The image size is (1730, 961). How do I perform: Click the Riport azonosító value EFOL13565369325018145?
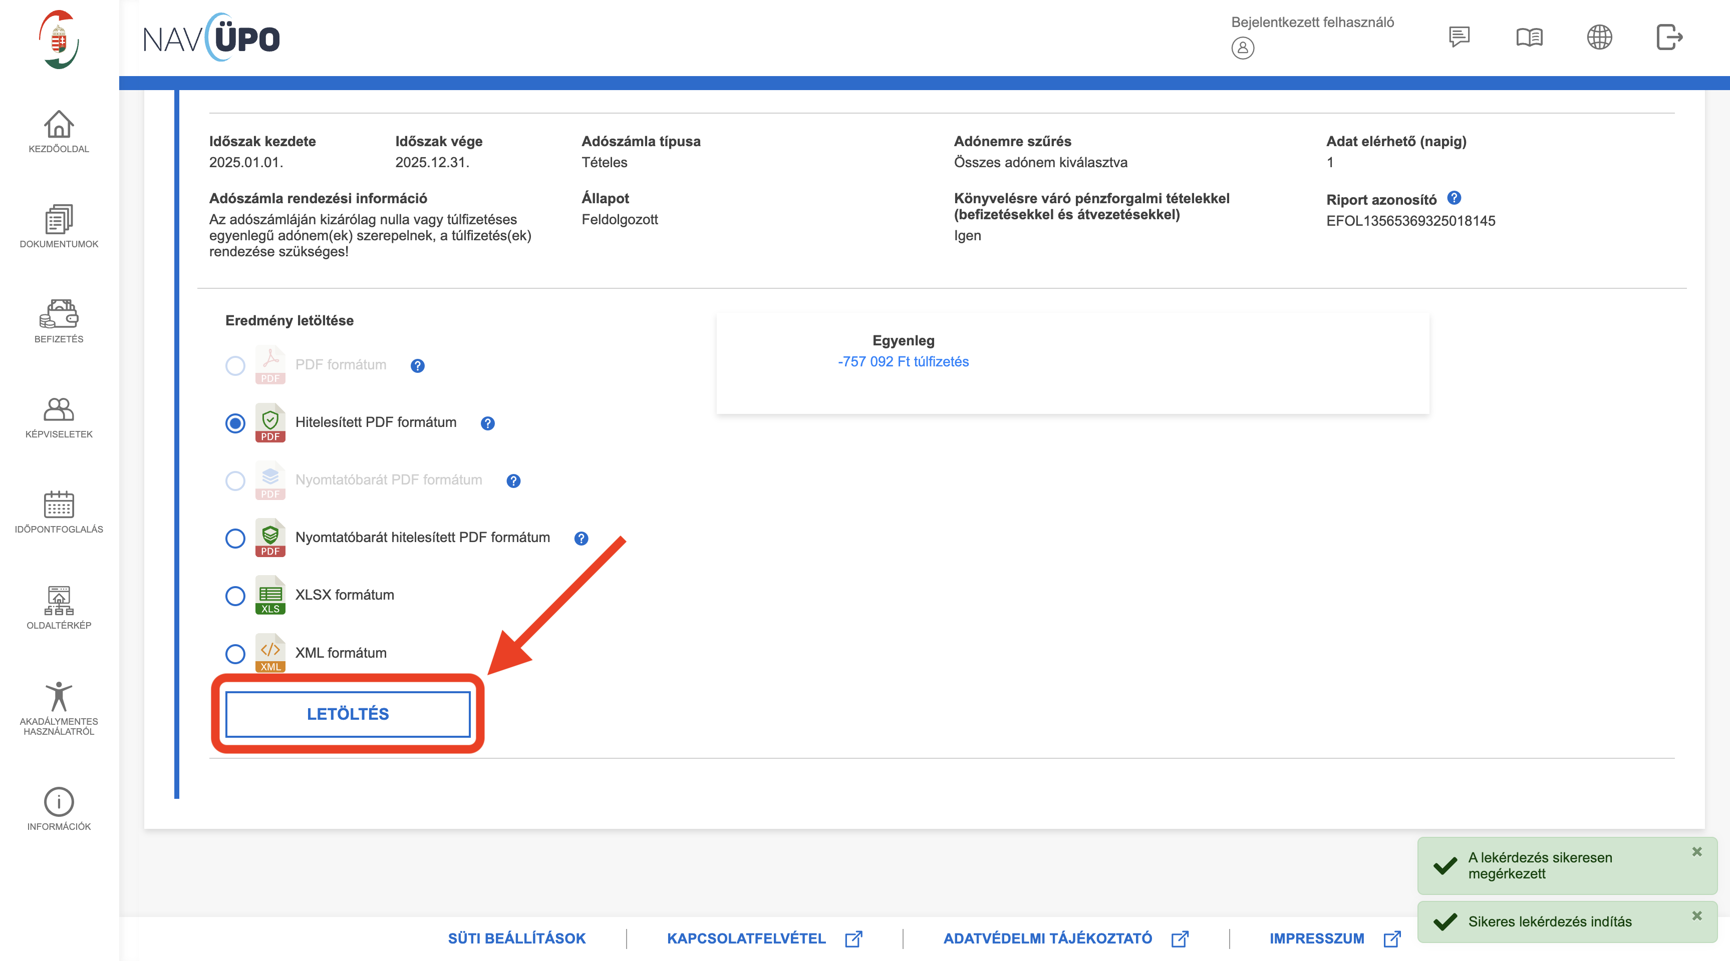1410,221
